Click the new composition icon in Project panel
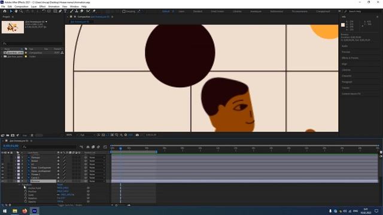 pyautogui.click(x=13, y=136)
